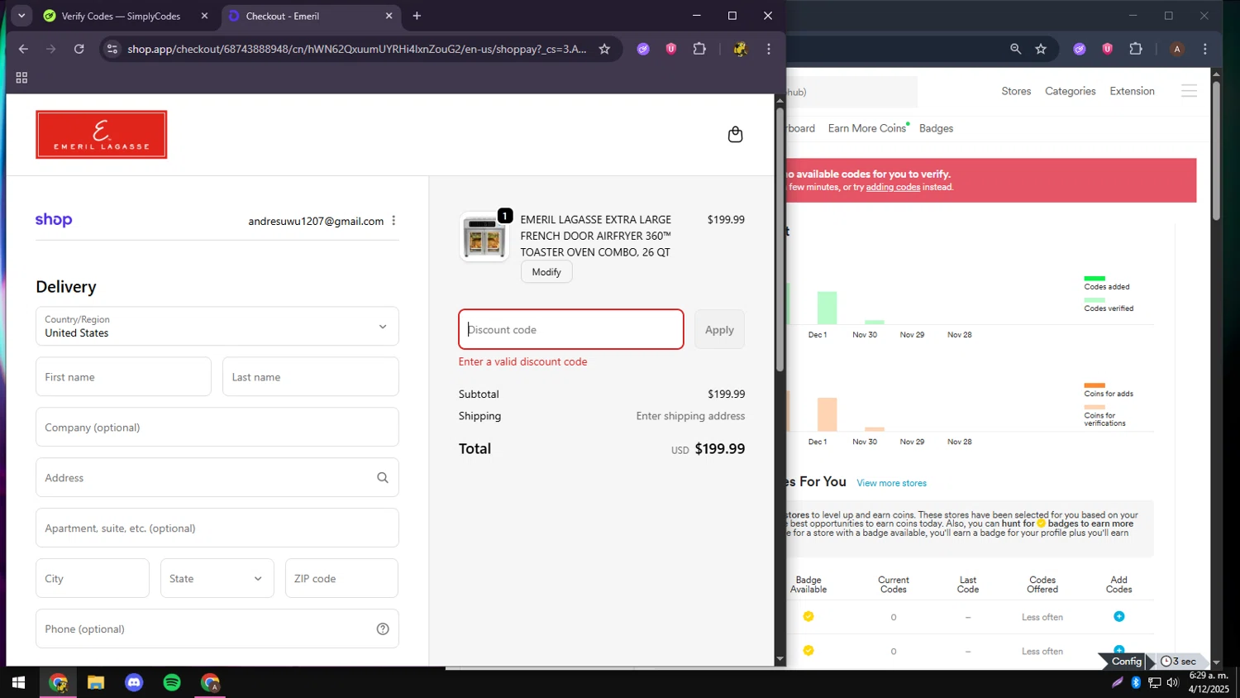Switch to Badges tab in SimplyCodes
1240x698 pixels.
[x=936, y=128]
